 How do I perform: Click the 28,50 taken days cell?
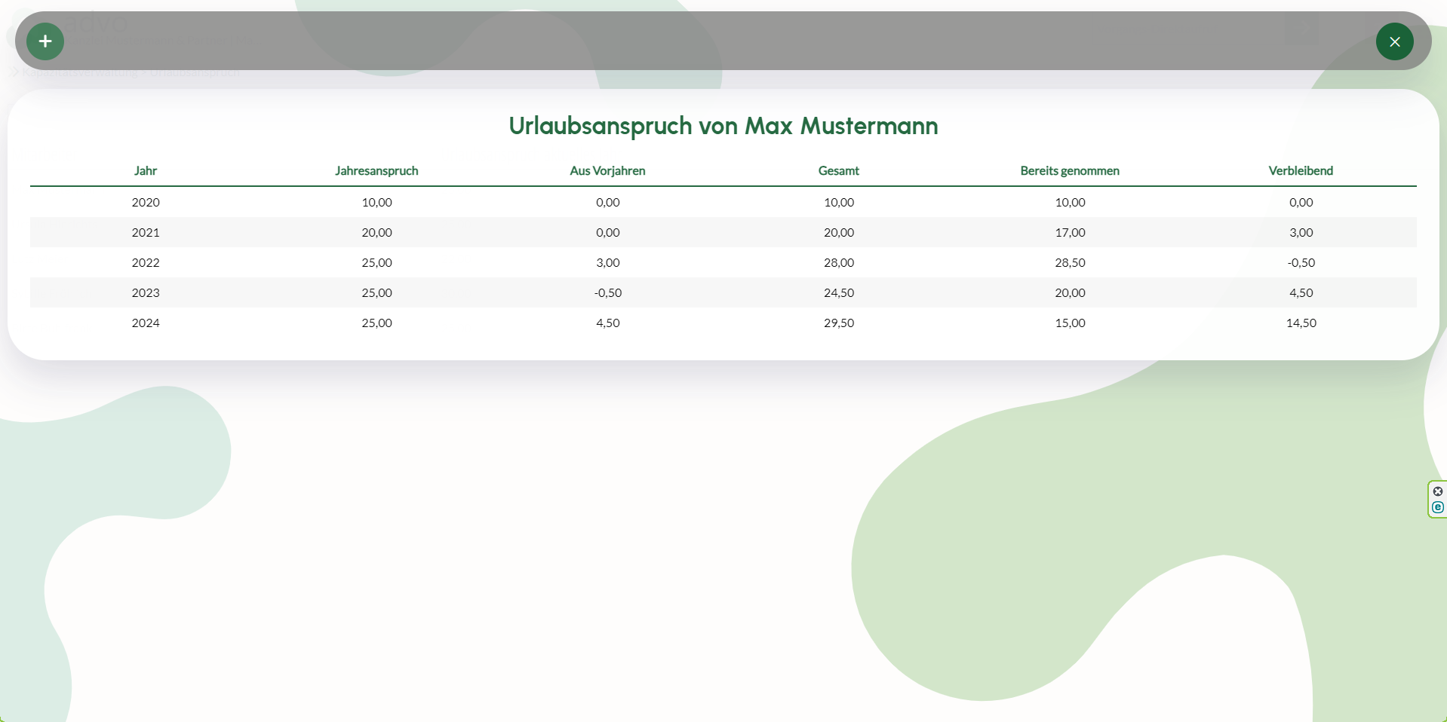pos(1070,263)
